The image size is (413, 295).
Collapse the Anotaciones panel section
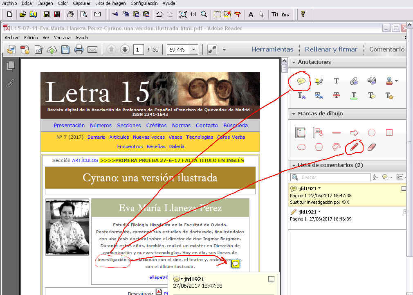[293, 62]
